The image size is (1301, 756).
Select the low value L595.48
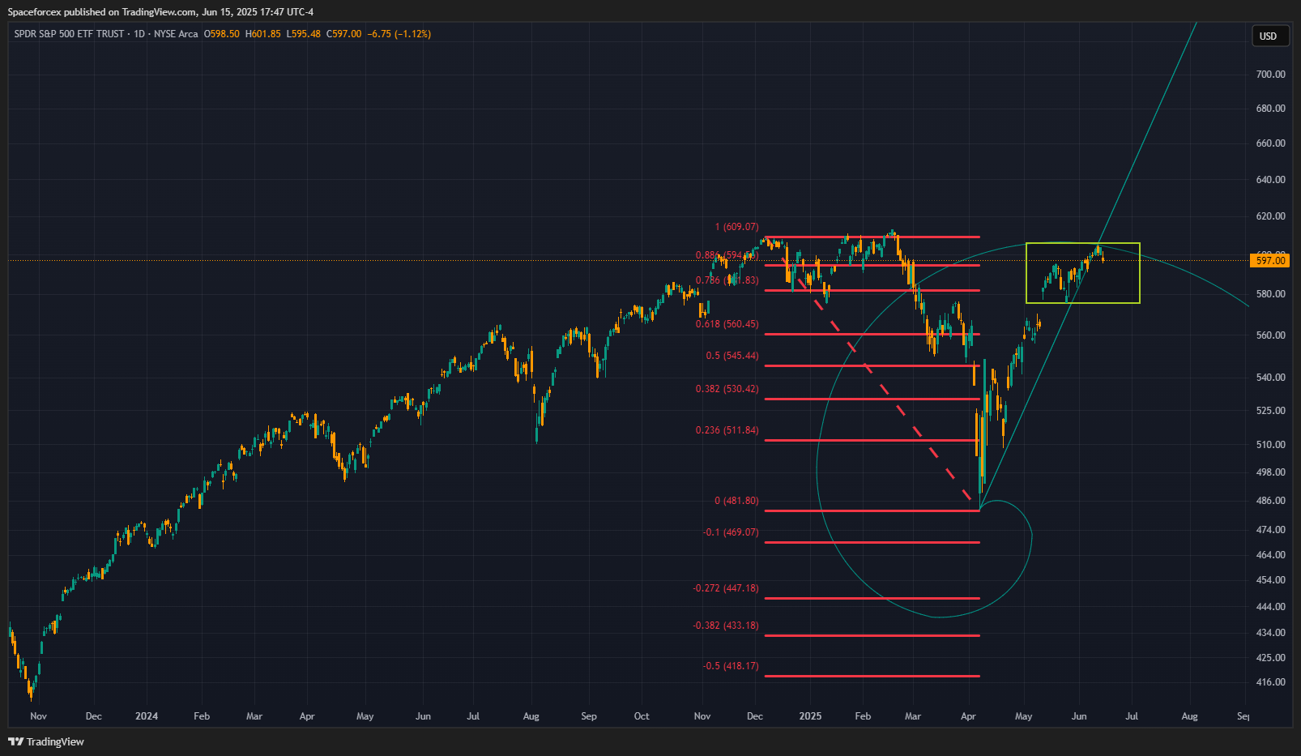(304, 34)
